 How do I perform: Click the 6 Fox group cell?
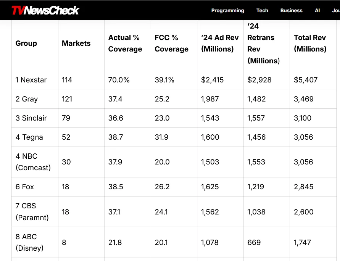pos(25,187)
